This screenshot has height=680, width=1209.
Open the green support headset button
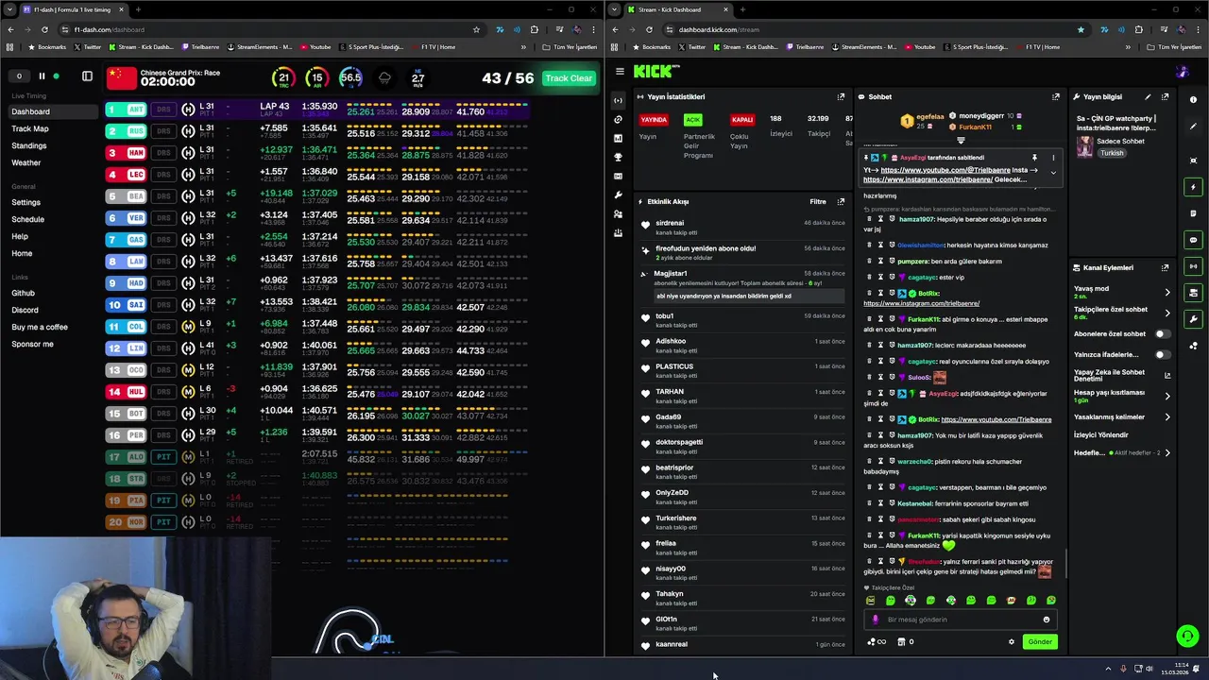(x=1187, y=637)
